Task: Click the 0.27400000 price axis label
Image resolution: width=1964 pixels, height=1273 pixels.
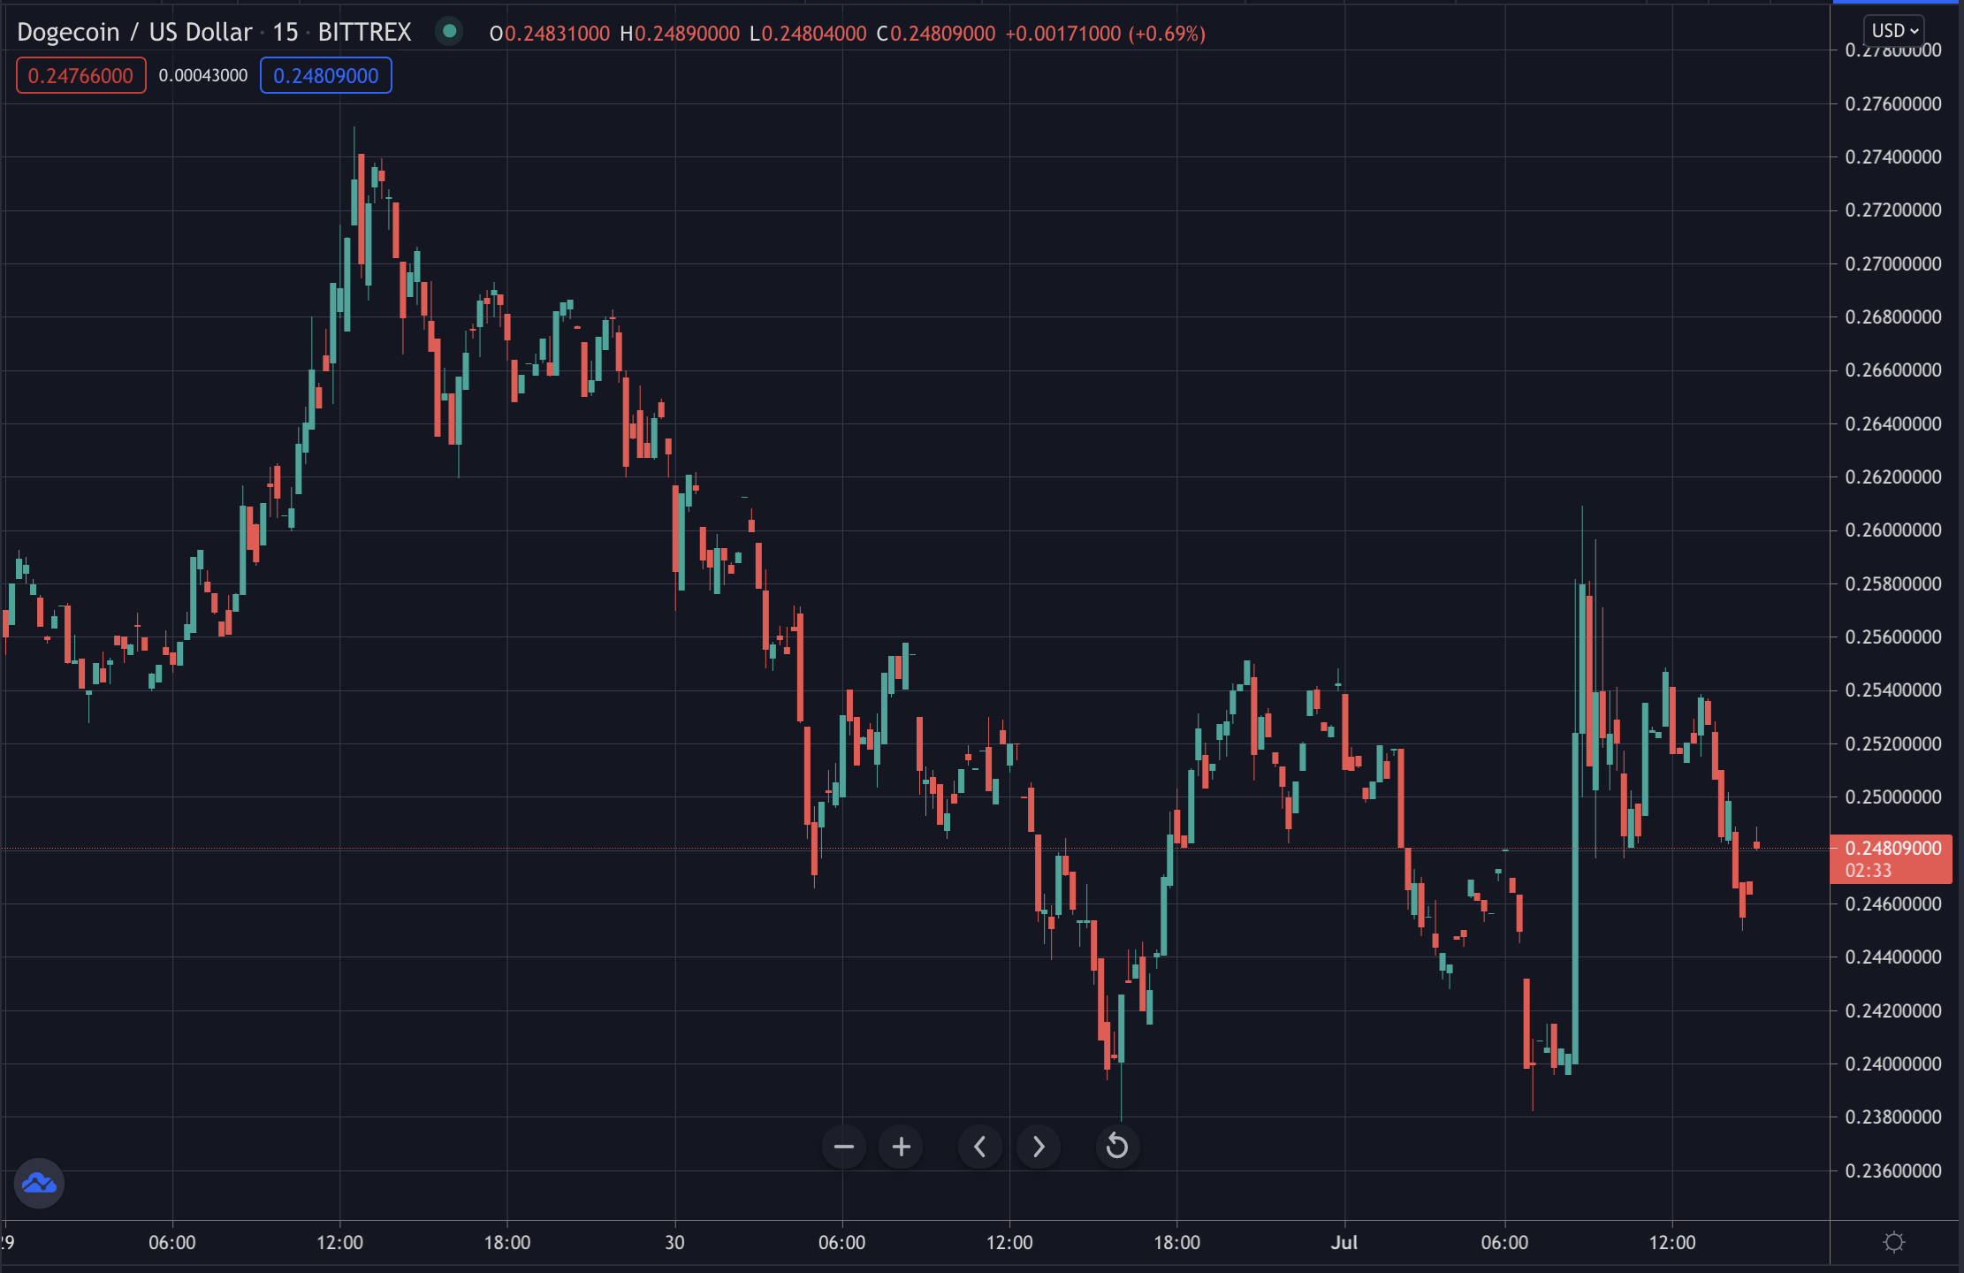Action: pos(1893,156)
